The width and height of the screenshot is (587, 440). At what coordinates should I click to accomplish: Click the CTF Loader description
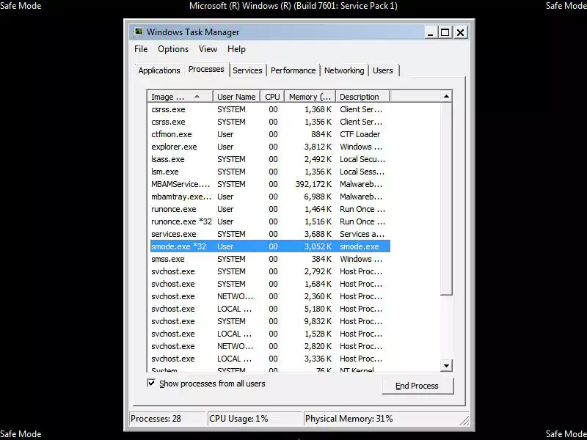[360, 134]
